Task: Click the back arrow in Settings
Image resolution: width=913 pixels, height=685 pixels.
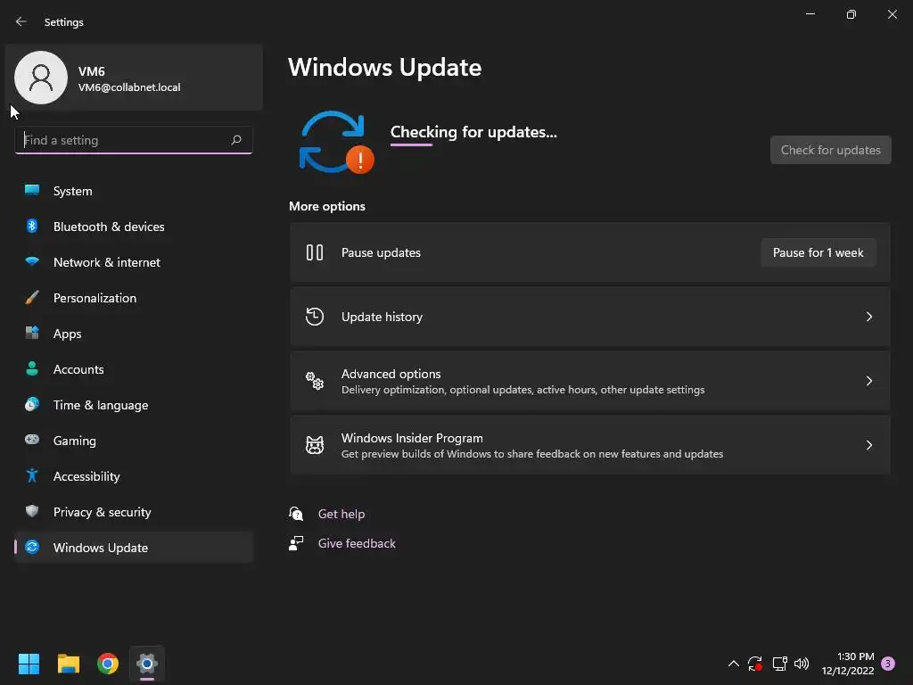Action: 21,21
